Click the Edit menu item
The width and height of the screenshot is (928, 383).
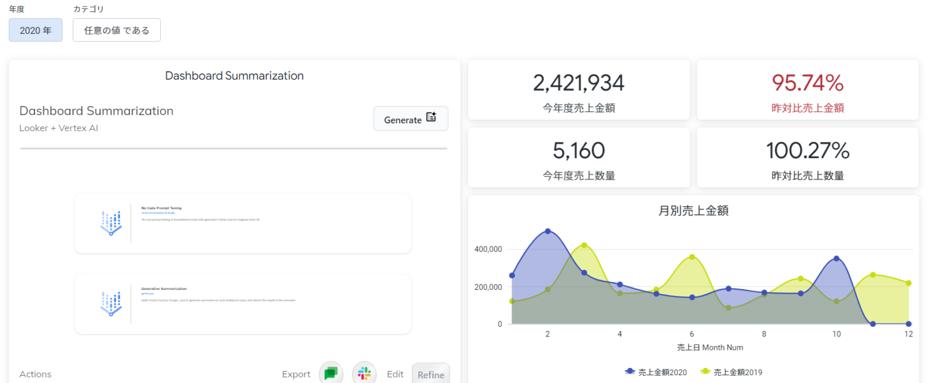point(395,373)
